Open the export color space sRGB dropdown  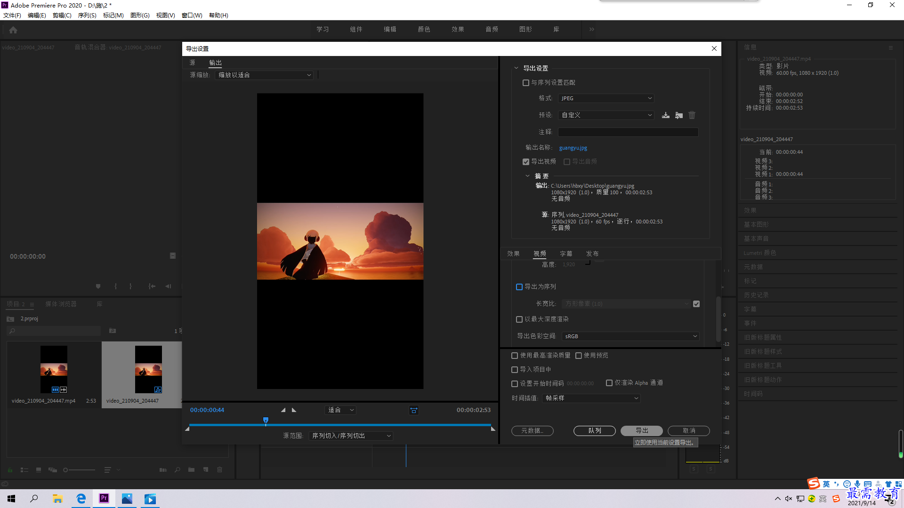(x=630, y=336)
